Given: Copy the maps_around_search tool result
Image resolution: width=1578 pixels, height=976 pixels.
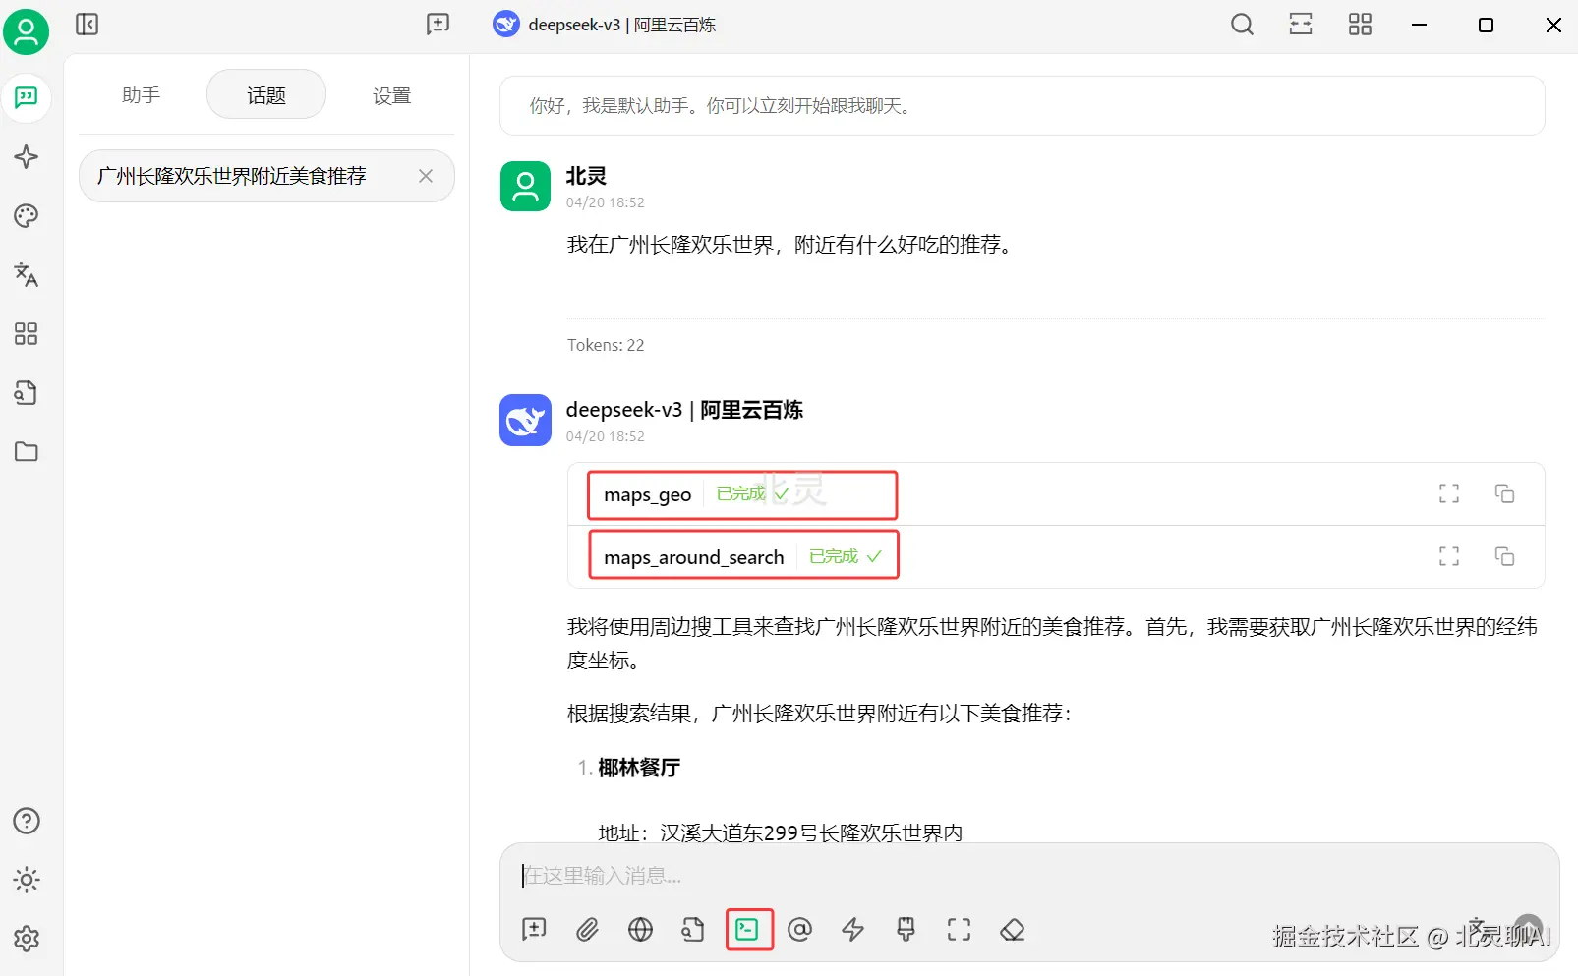Looking at the screenshot, I should point(1504,556).
